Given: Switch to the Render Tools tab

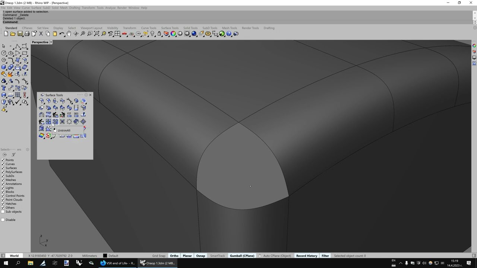Looking at the screenshot, I should click(250, 28).
